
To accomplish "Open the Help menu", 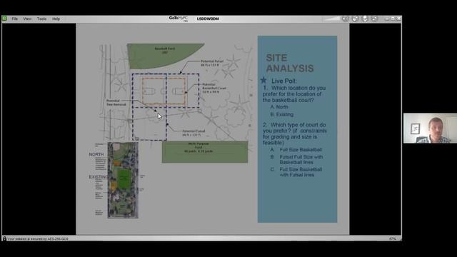I will click(x=56, y=19).
